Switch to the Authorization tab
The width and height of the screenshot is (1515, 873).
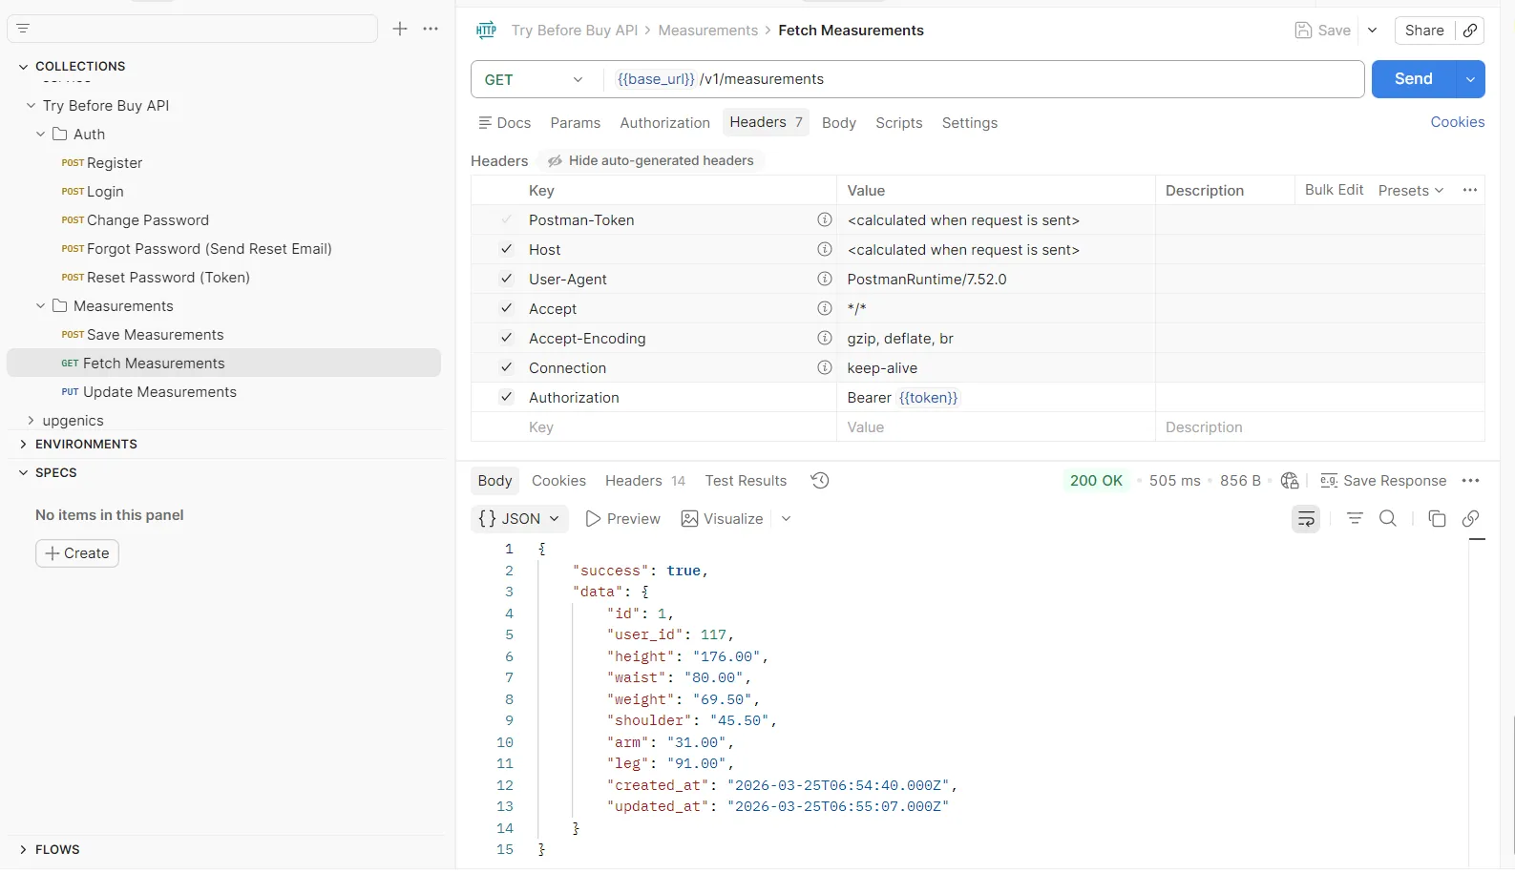664,123
